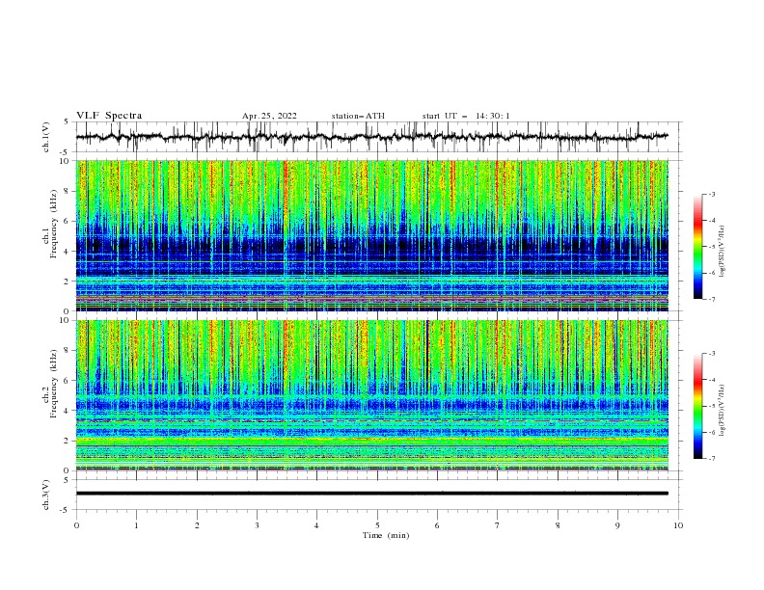The width and height of the screenshot is (764, 590).
Task: Click inside the ch.2 spectrogram panel
Action: tap(371, 395)
